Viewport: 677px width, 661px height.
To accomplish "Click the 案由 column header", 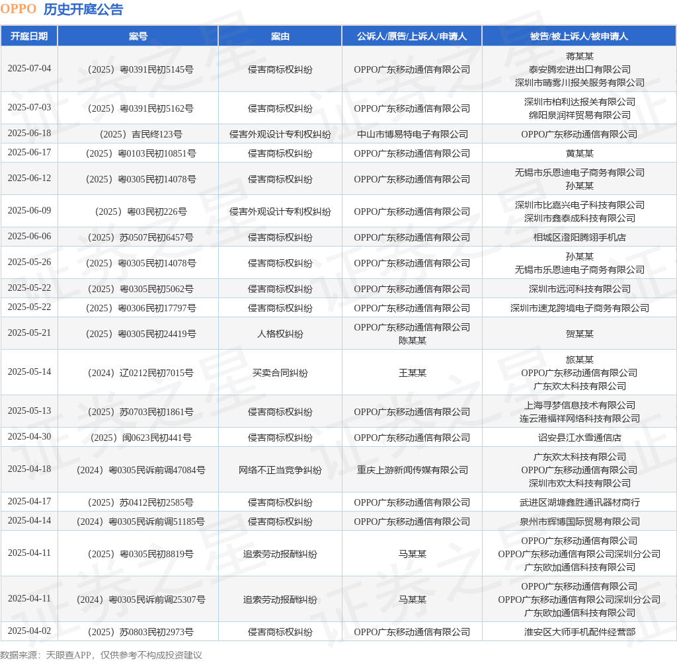I will tap(280, 36).
